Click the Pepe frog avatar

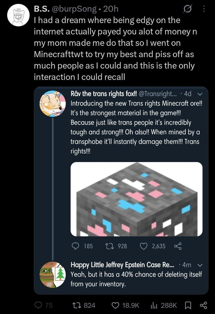53,274
